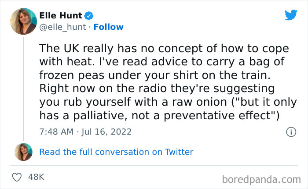
Task: Click the blue verified badge
Action: 89,16
